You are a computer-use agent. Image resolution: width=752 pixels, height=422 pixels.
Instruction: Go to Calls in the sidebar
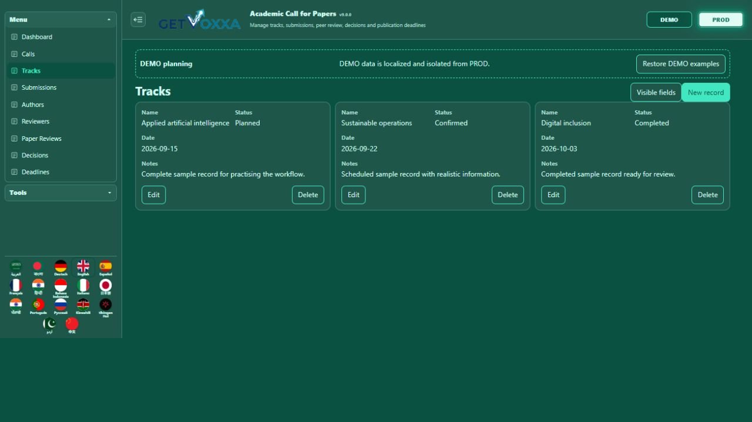61,54
